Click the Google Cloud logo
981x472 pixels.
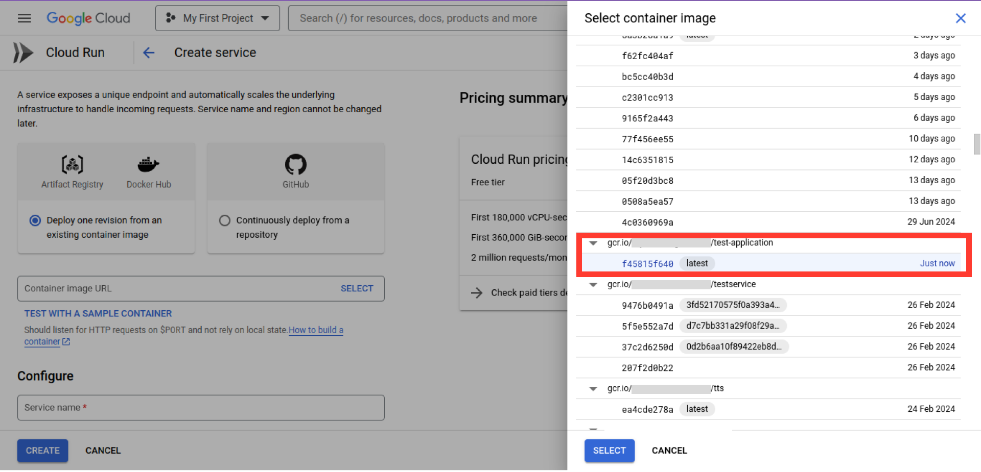coord(88,18)
